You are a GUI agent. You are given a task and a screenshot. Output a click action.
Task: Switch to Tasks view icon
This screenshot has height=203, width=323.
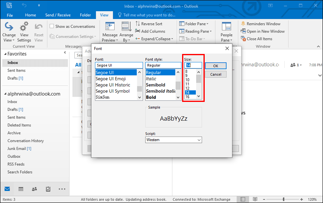[x=48, y=189]
